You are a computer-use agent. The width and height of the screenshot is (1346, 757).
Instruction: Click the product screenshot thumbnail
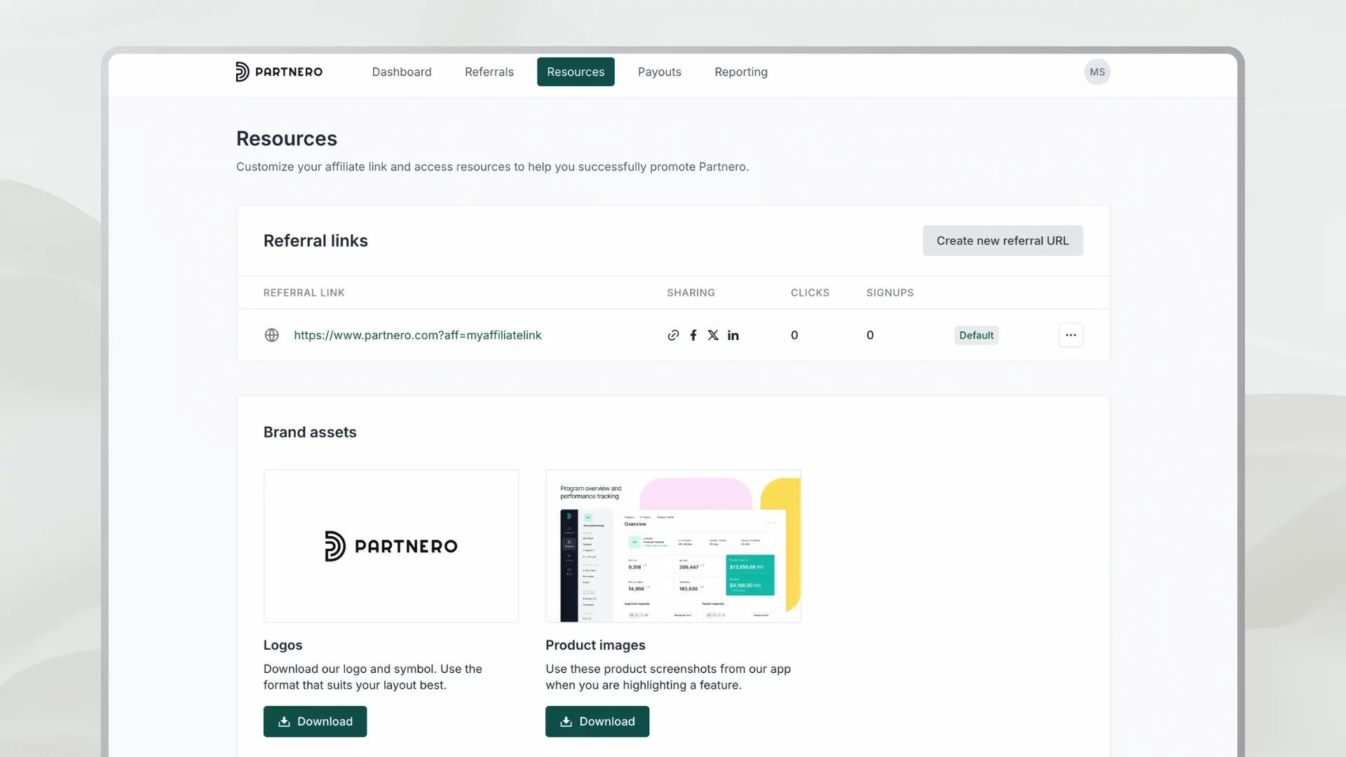click(673, 546)
